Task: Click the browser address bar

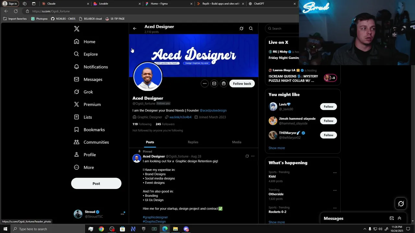Action: coord(160,11)
